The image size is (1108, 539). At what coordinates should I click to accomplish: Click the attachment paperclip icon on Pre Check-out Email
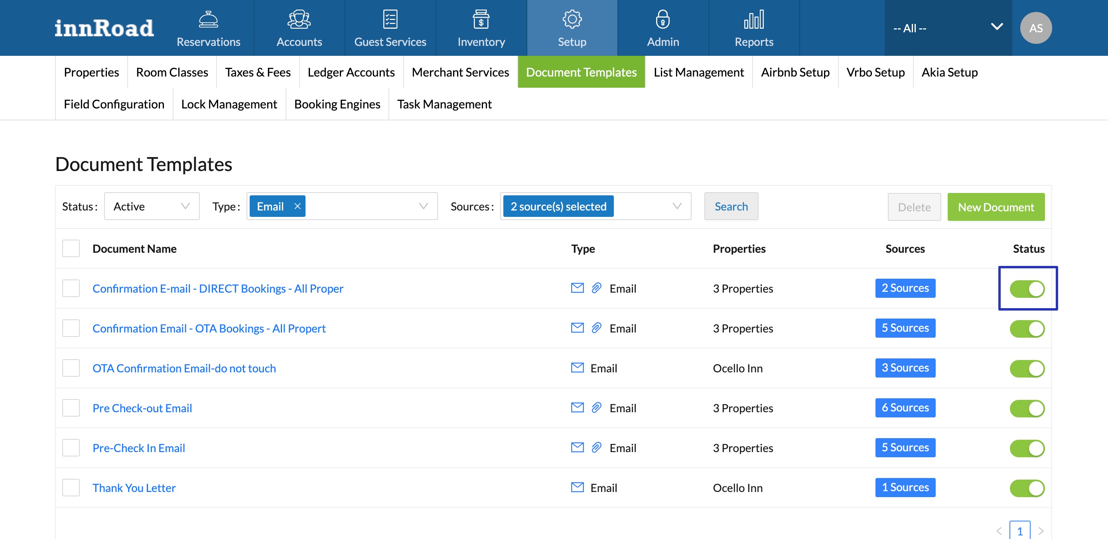(596, 407)
